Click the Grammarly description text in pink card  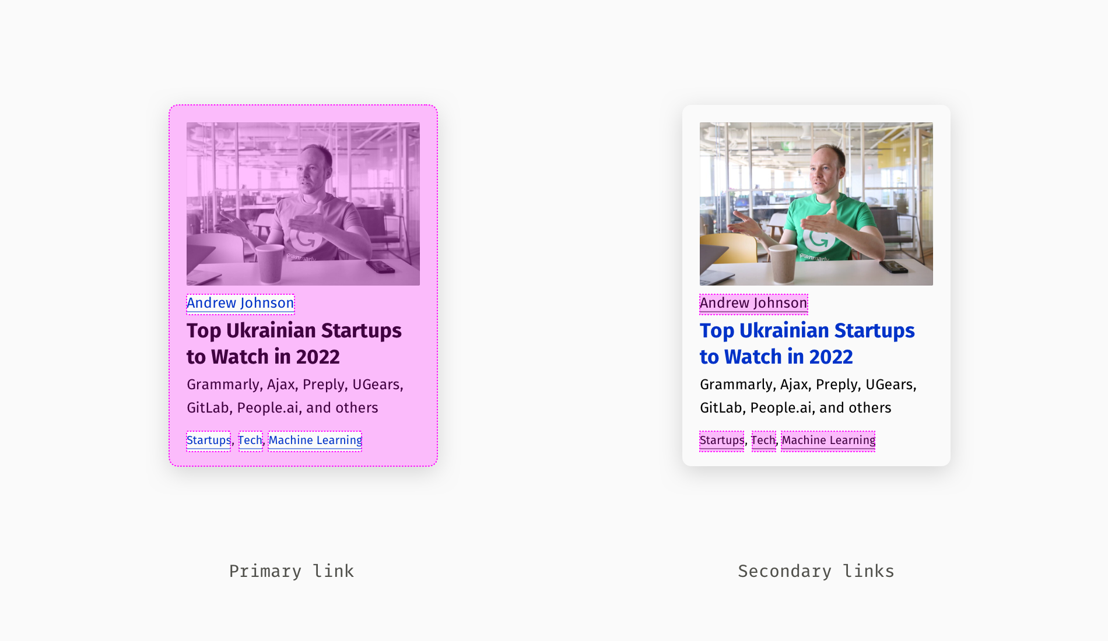click(294, 396)
